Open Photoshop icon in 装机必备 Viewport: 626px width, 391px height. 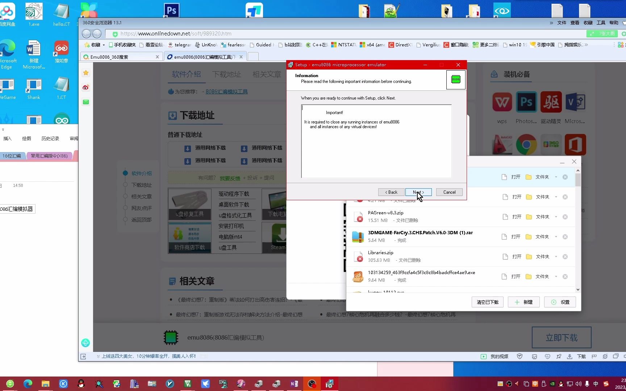(526, 102)
